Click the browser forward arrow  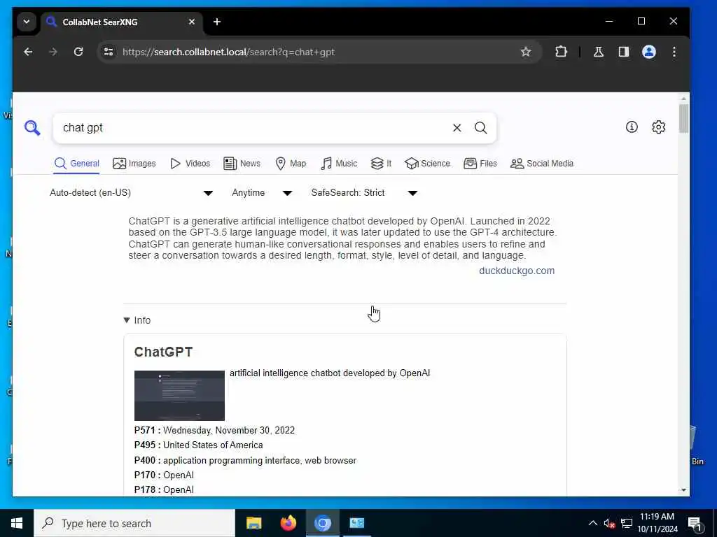pos(53,52)
